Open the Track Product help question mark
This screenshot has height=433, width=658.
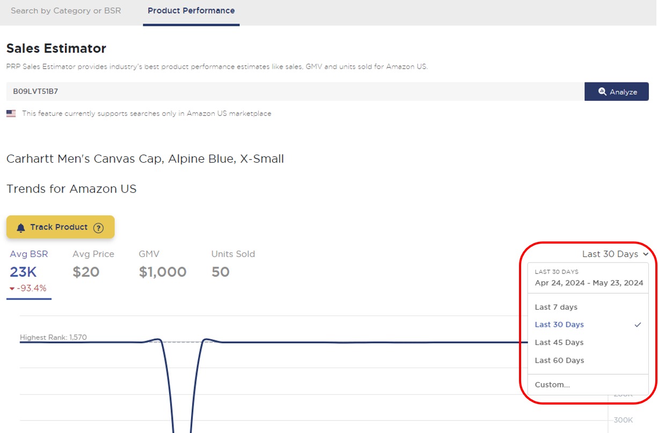coord(99,226)
